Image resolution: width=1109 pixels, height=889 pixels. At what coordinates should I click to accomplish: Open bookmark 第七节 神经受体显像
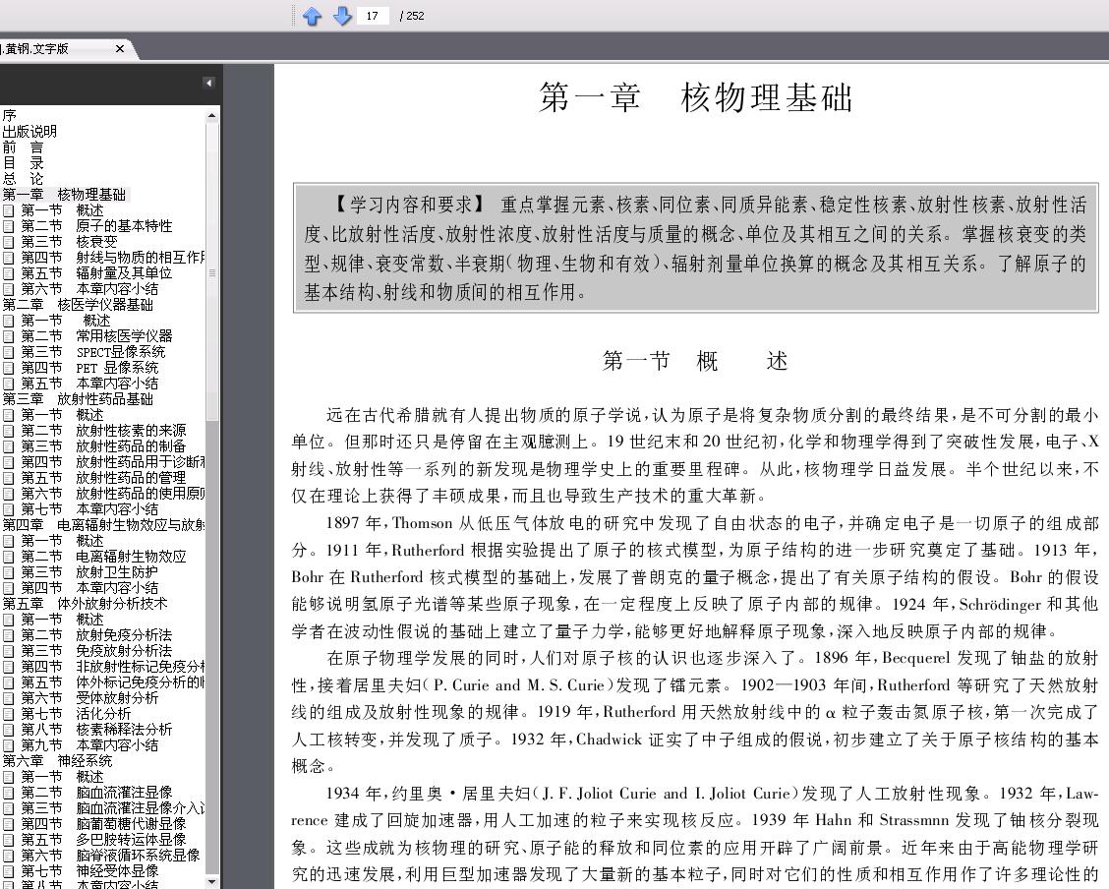(89, 870)
